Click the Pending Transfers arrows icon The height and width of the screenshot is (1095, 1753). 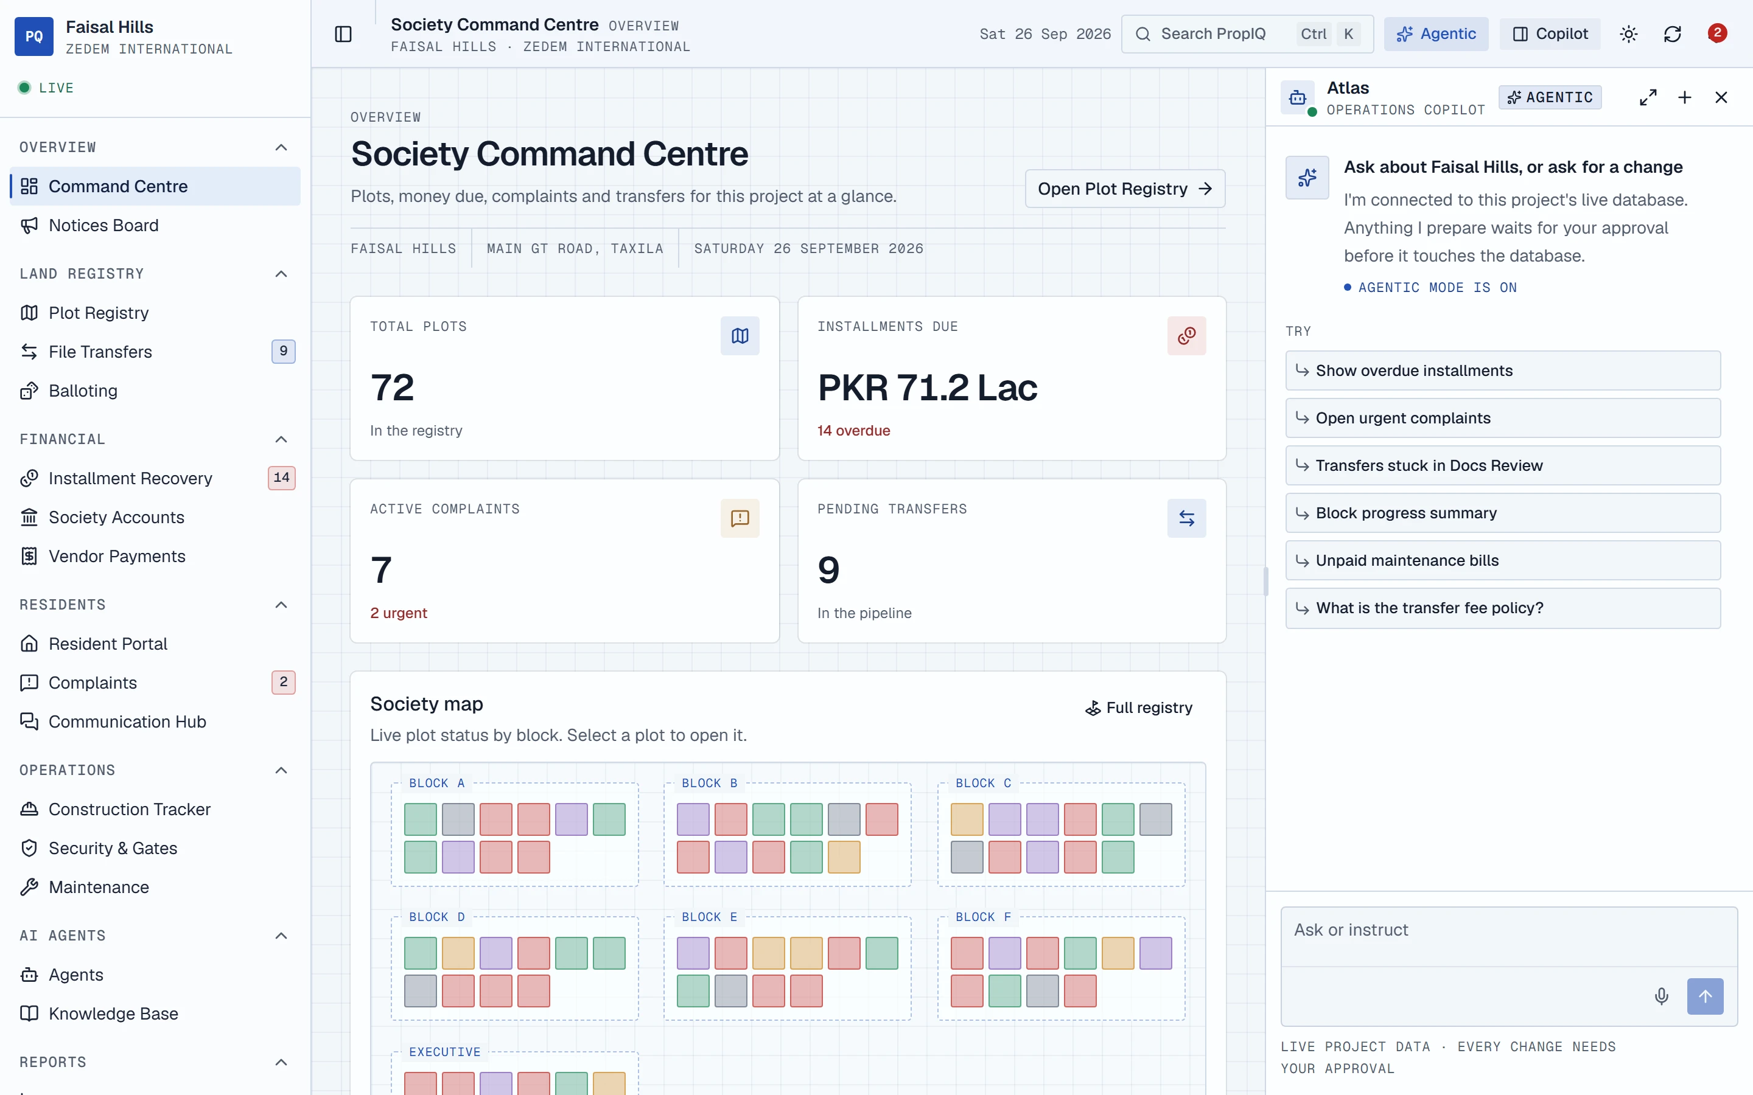click(x=1186, y=518)
